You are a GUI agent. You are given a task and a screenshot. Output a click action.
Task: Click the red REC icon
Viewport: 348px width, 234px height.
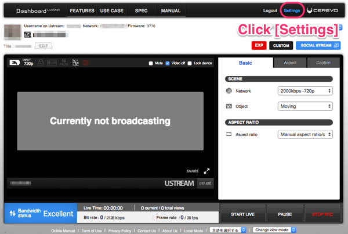(85, 63)
